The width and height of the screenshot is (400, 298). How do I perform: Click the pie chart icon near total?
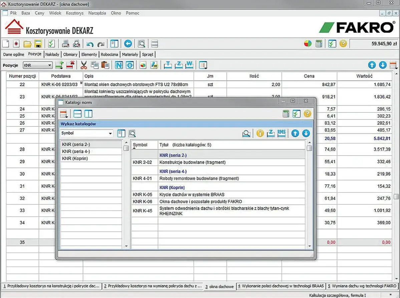pos(308,44)
